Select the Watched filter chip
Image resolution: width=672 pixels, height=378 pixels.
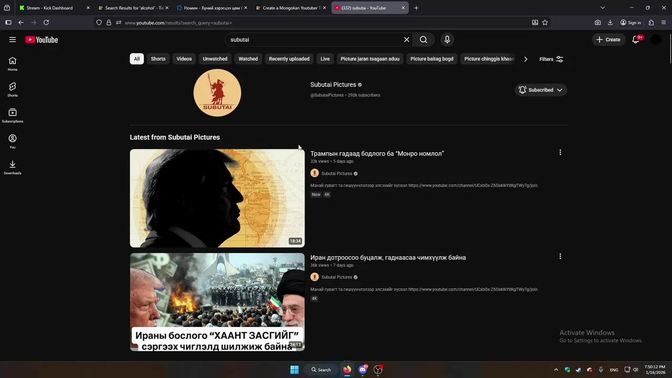pos(248,59)
